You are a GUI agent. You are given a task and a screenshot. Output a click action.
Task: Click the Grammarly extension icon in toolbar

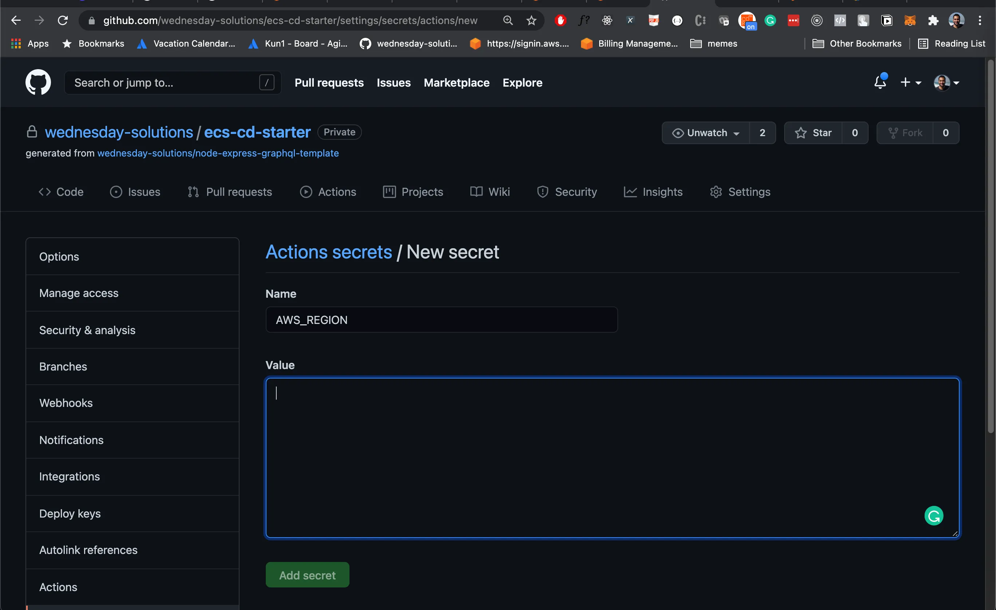pyautogui.click(x=770, y=20)
